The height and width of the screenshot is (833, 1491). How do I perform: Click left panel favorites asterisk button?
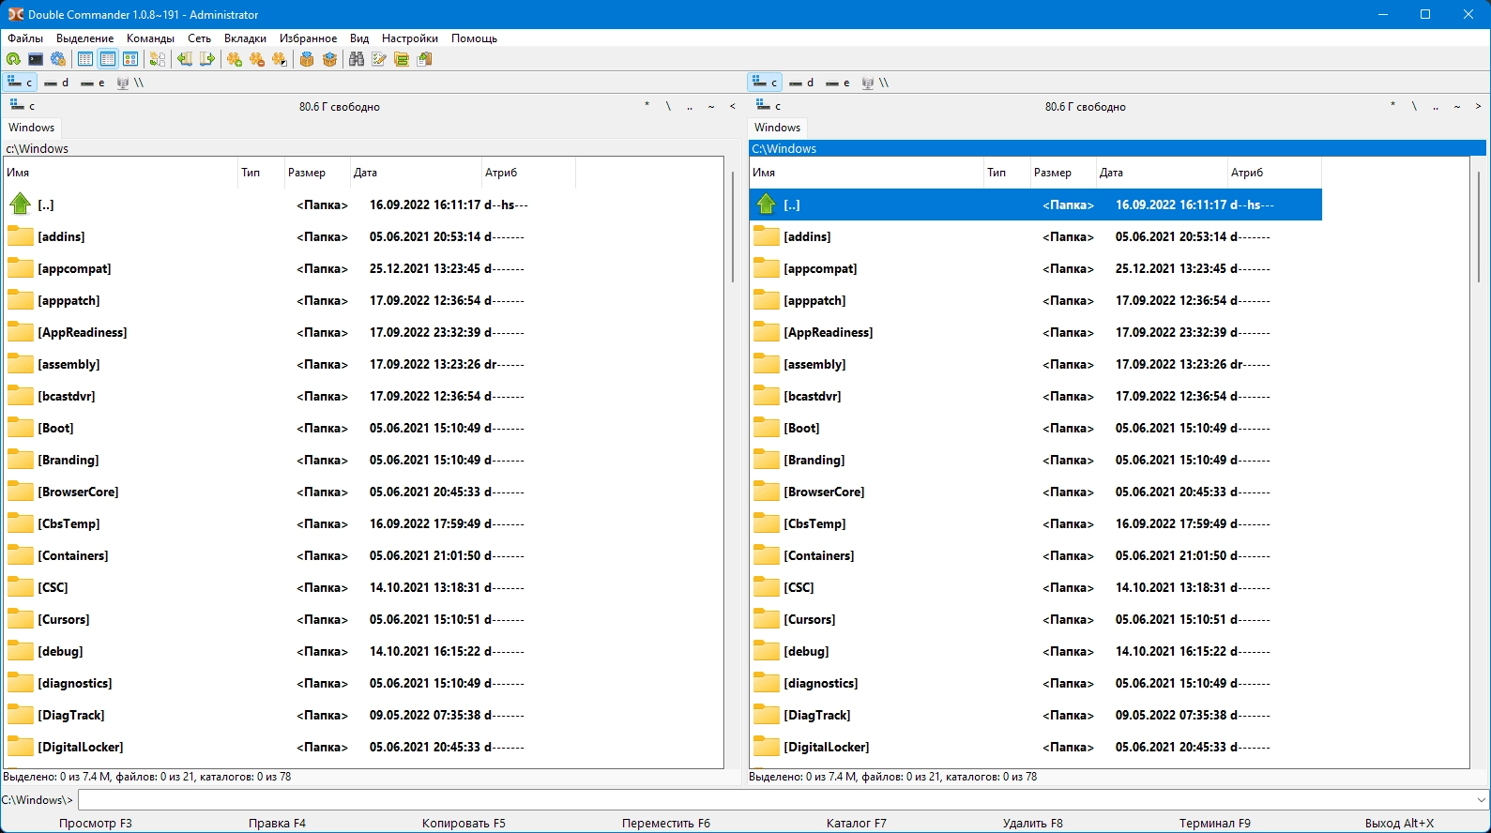[647, 106]
